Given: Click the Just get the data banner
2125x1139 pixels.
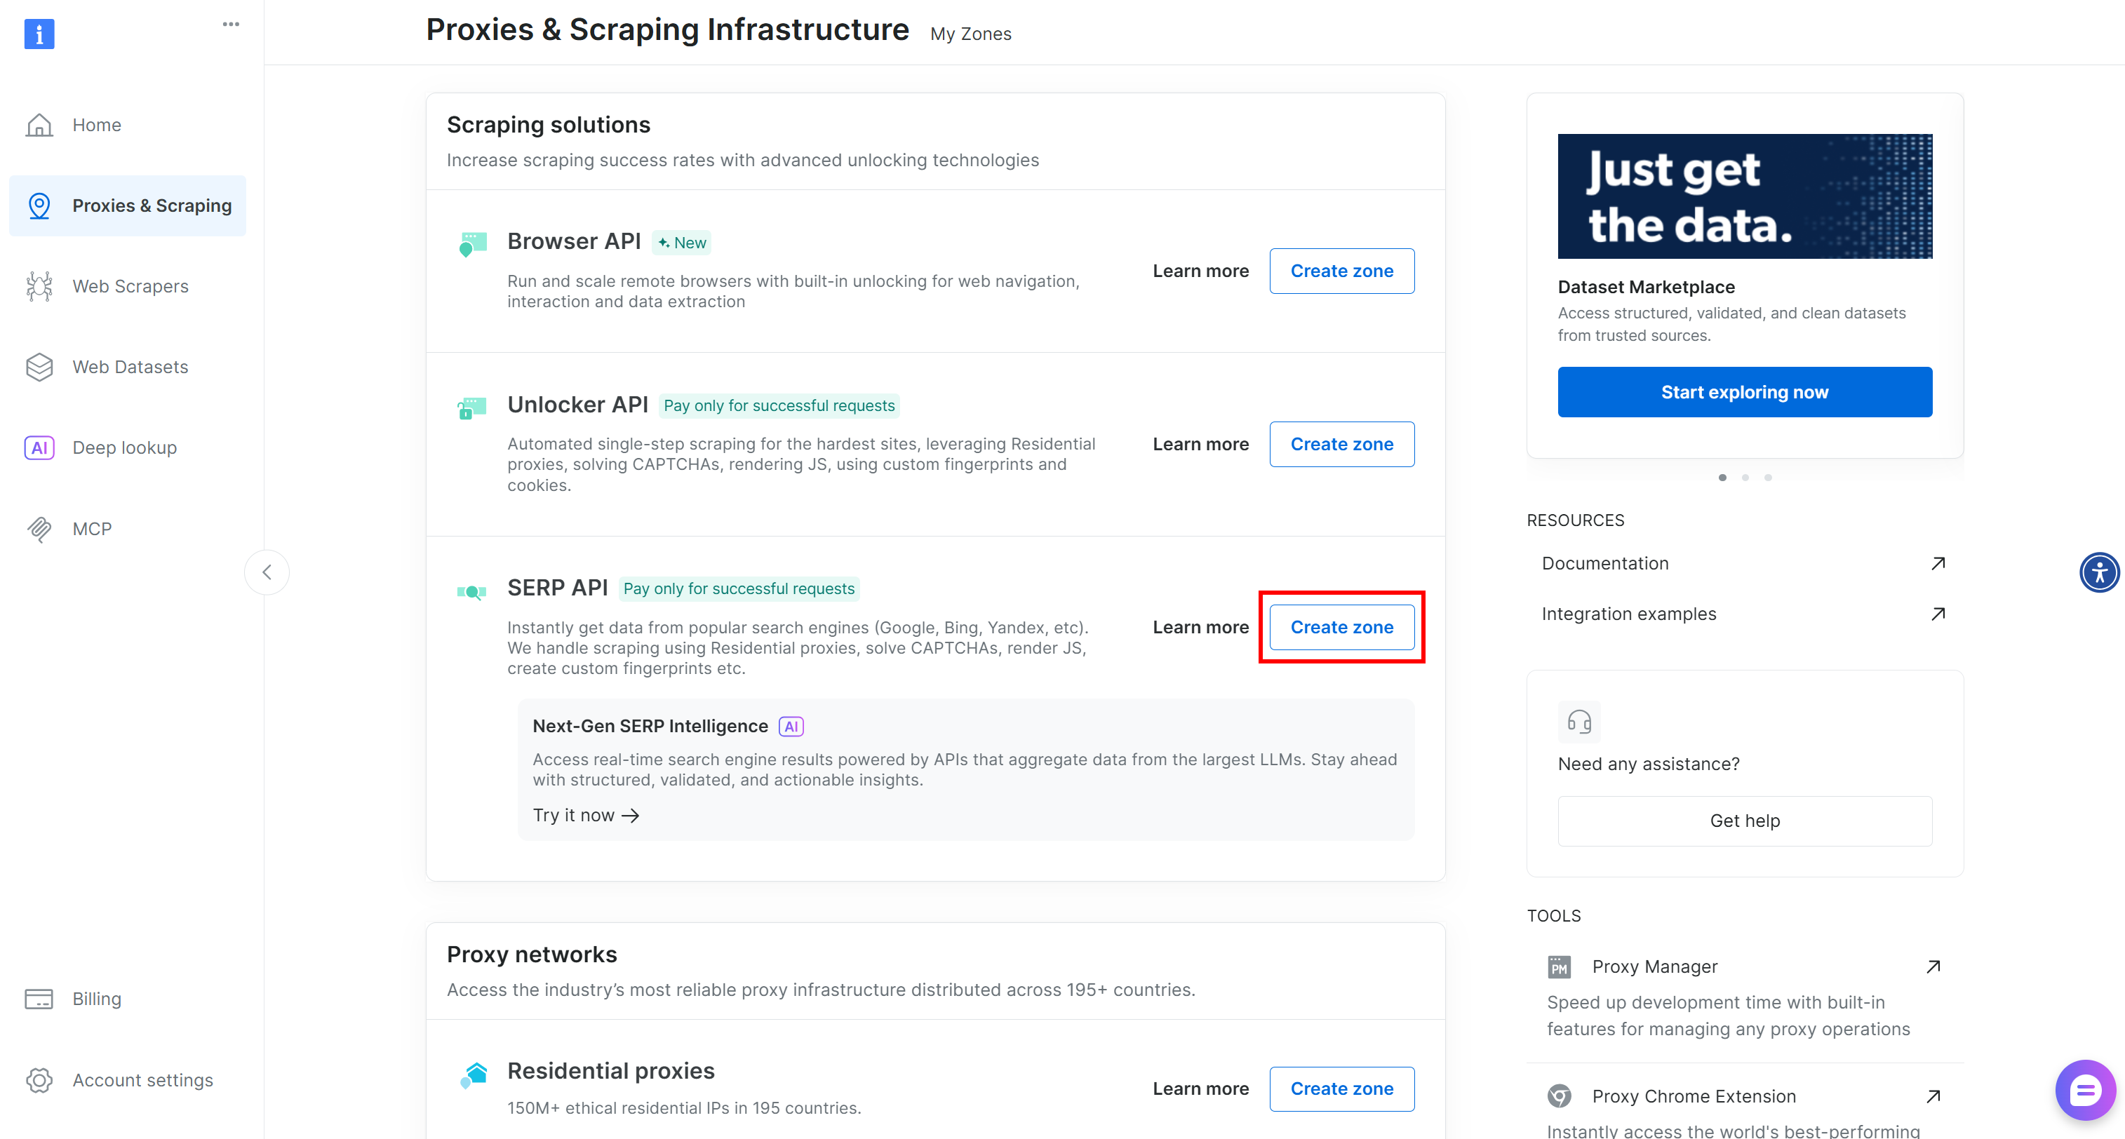Looking at the screenshot, I should (x=1744, y=196).
